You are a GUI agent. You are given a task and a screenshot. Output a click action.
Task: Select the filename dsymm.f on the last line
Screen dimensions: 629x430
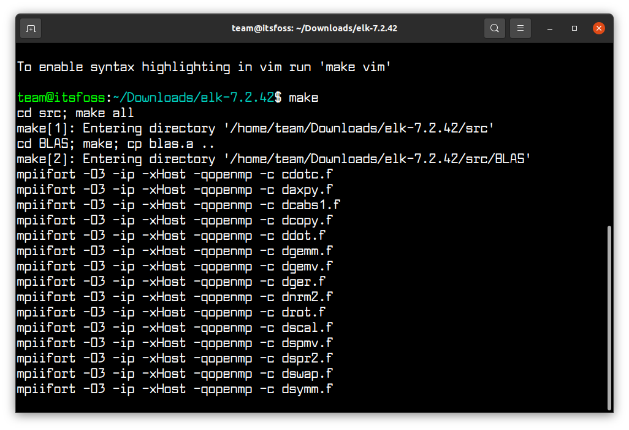(307, 389)
